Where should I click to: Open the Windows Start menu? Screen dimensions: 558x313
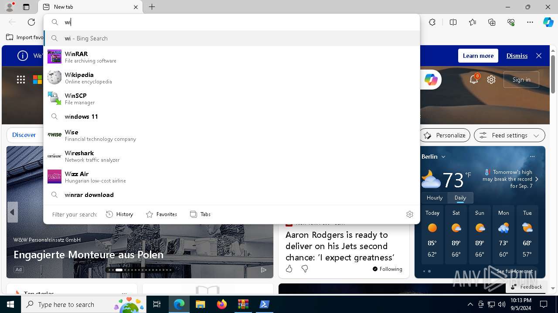tap(10, 304)
